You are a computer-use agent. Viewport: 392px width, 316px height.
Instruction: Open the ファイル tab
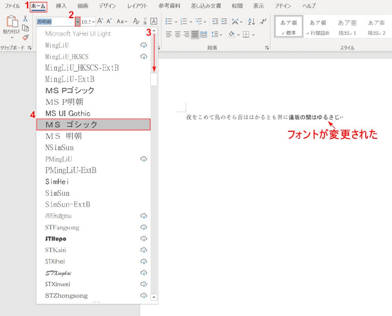12,6
